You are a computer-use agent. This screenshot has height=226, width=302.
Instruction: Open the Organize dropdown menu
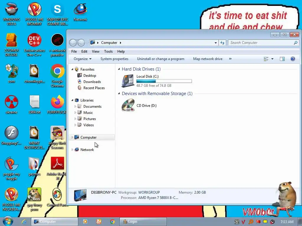[x=83, y=59]
